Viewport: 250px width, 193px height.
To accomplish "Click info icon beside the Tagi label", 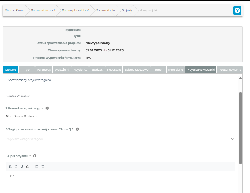I will click(77, 129).
